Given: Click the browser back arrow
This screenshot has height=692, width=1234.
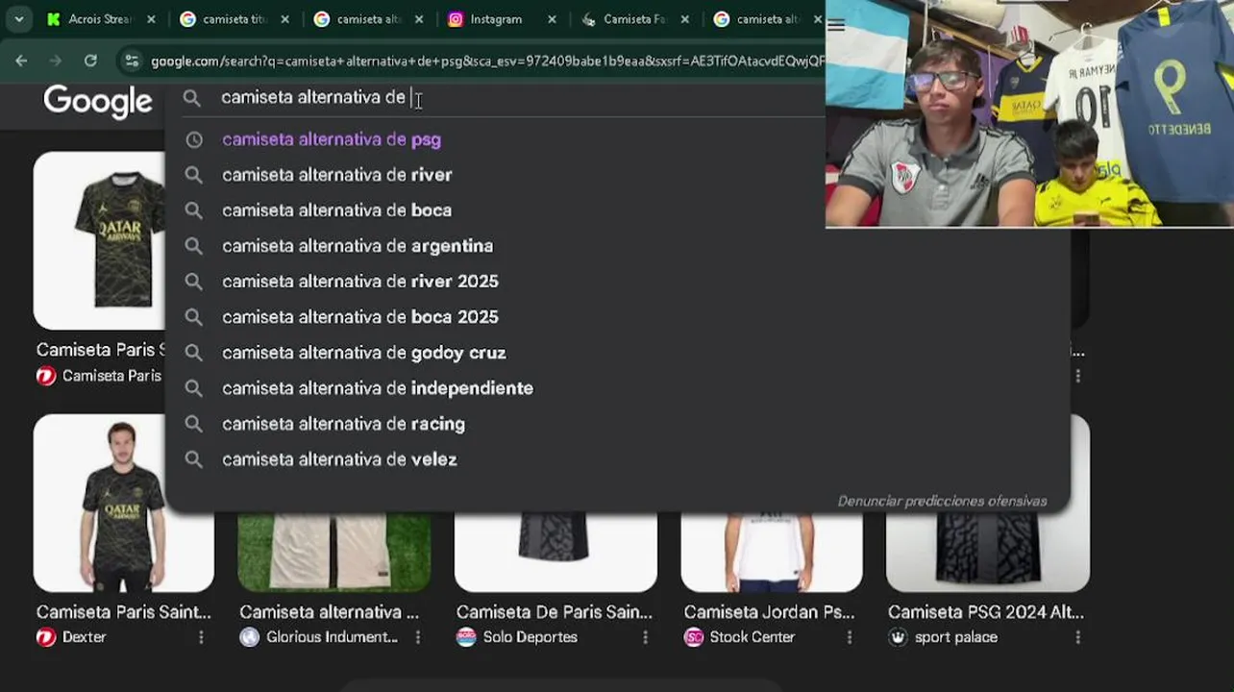Looking at the screenshot, I should pyautogui.click(x=21, y=61).
